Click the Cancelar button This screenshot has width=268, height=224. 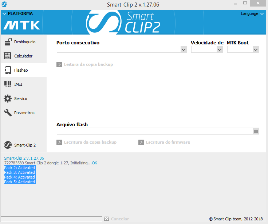coord(117,219)
